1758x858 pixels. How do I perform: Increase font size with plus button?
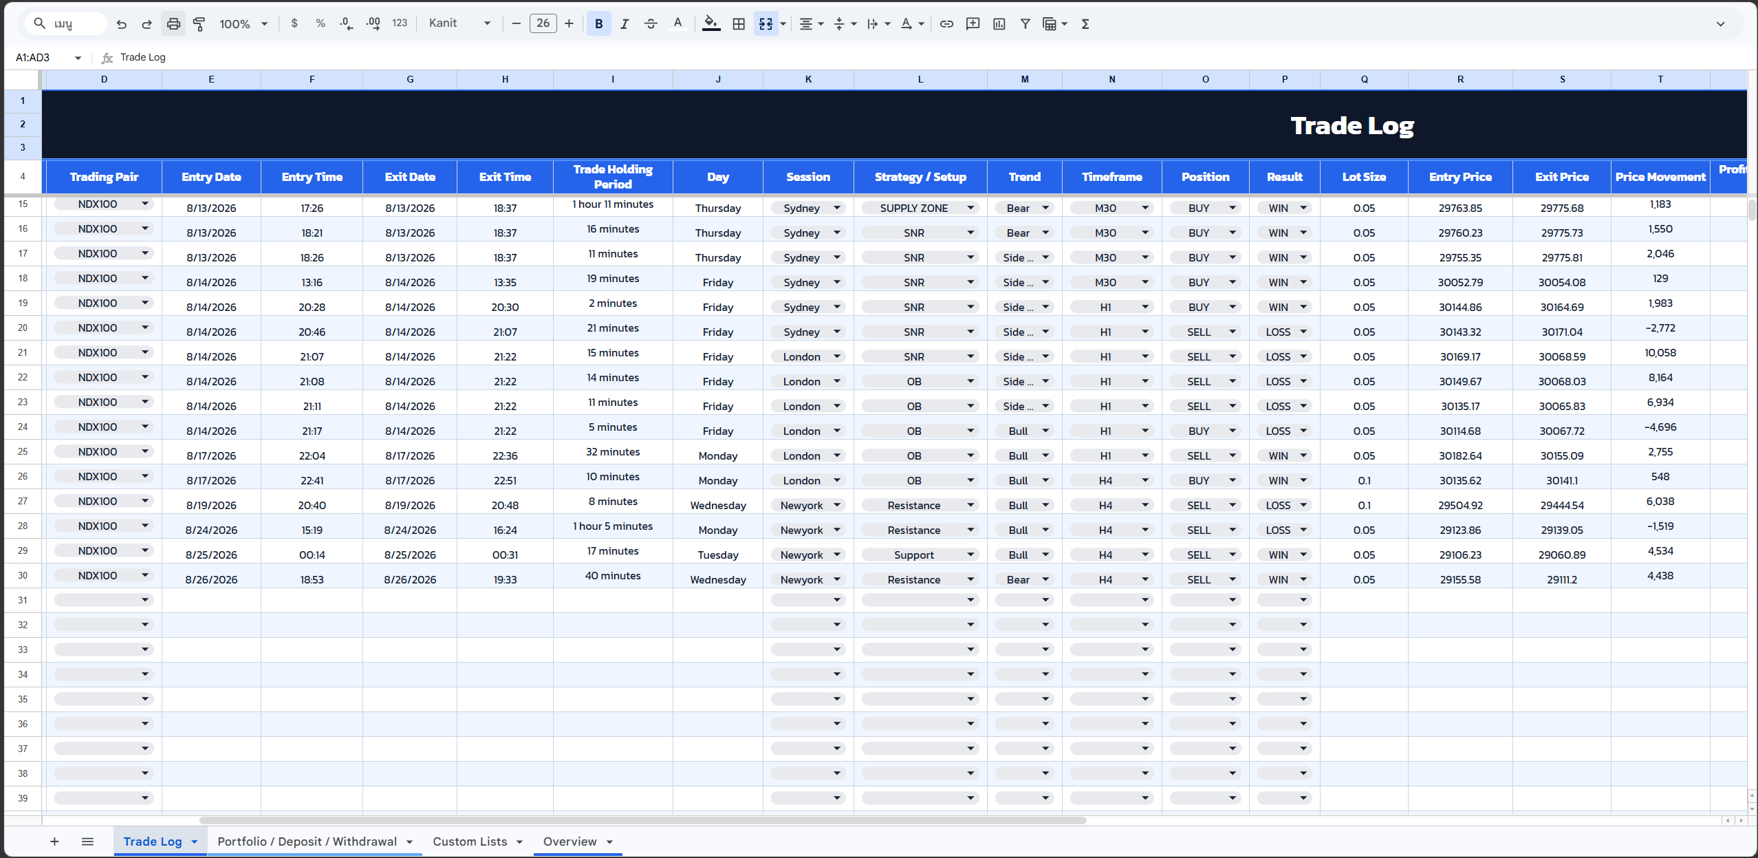click(x=569, y=23)
